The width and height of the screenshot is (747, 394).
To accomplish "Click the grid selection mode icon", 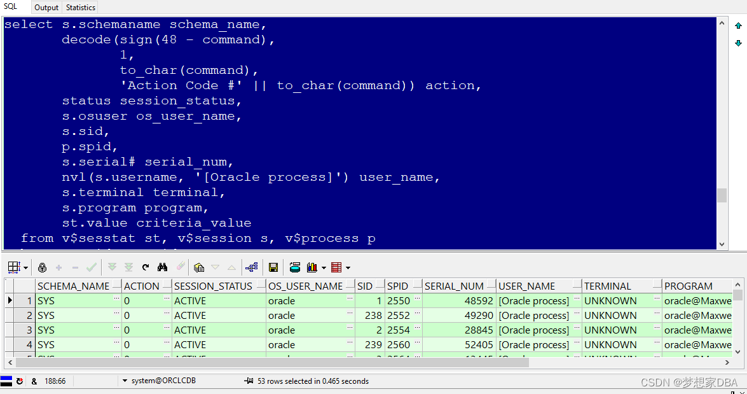I will click(14, 267).
